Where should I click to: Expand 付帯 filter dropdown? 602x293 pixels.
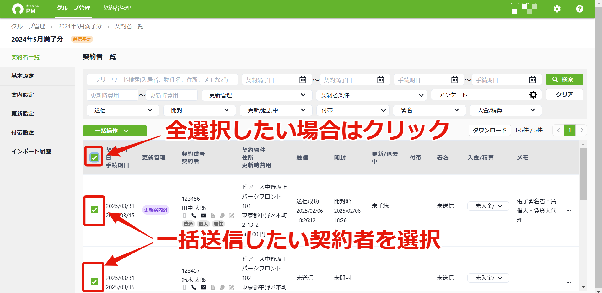353,110
